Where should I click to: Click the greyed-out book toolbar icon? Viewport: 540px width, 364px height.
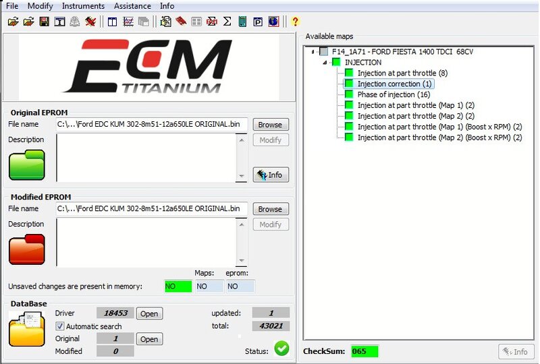point(75,22)
